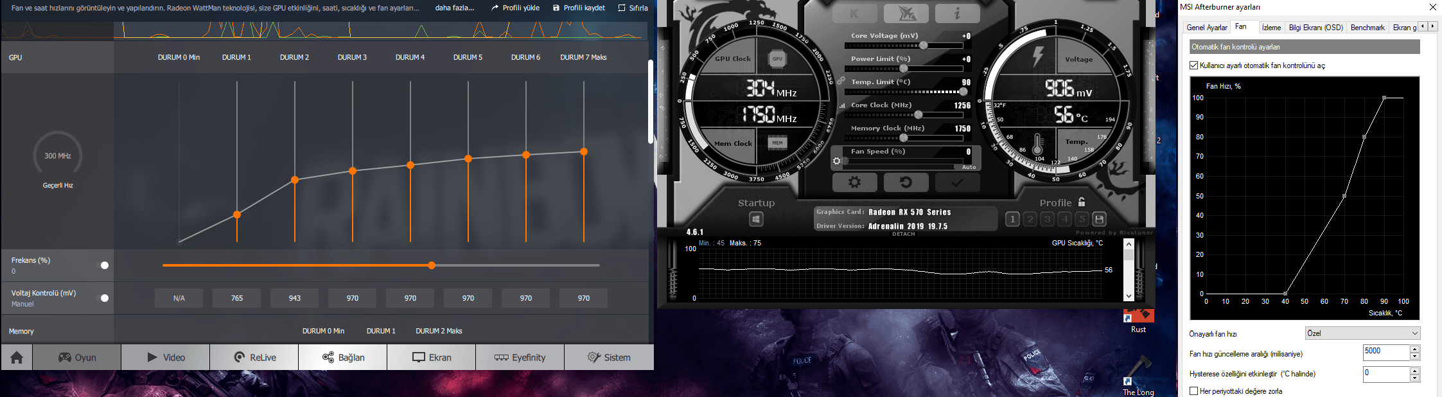Click the Afterburner middle top logo button
1442x397 pixels.
906,13
